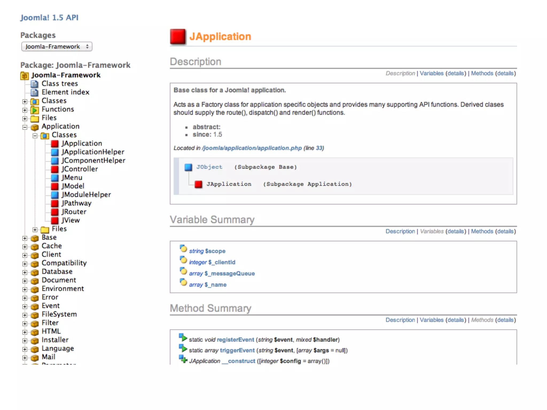Select JController in the class tree

click(x=80, y=169)
